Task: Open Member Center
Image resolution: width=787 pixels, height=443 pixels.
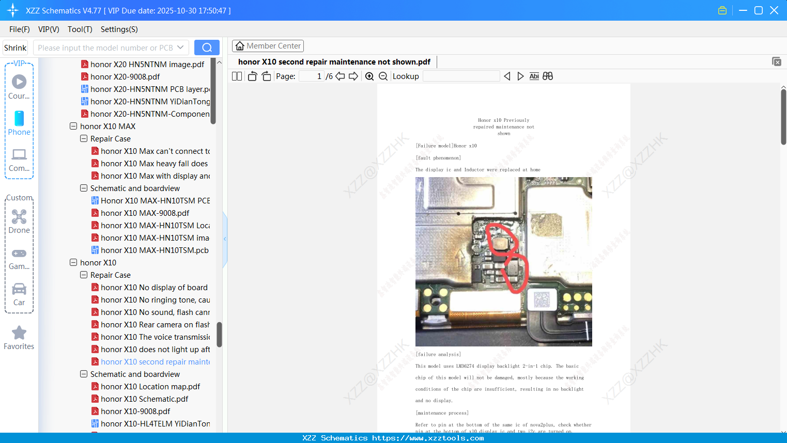Action: [268, 46]
